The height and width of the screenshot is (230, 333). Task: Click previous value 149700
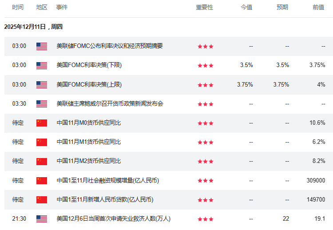[316, 200]
